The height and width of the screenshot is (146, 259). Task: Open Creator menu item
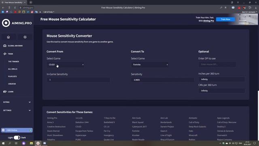pyautogui.click(x=12, y=84)
